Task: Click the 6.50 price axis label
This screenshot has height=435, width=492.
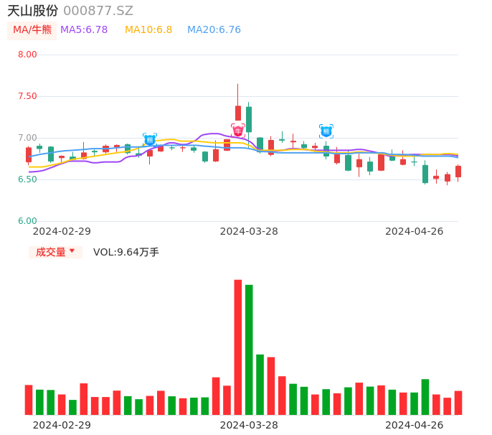Action: 27,179
